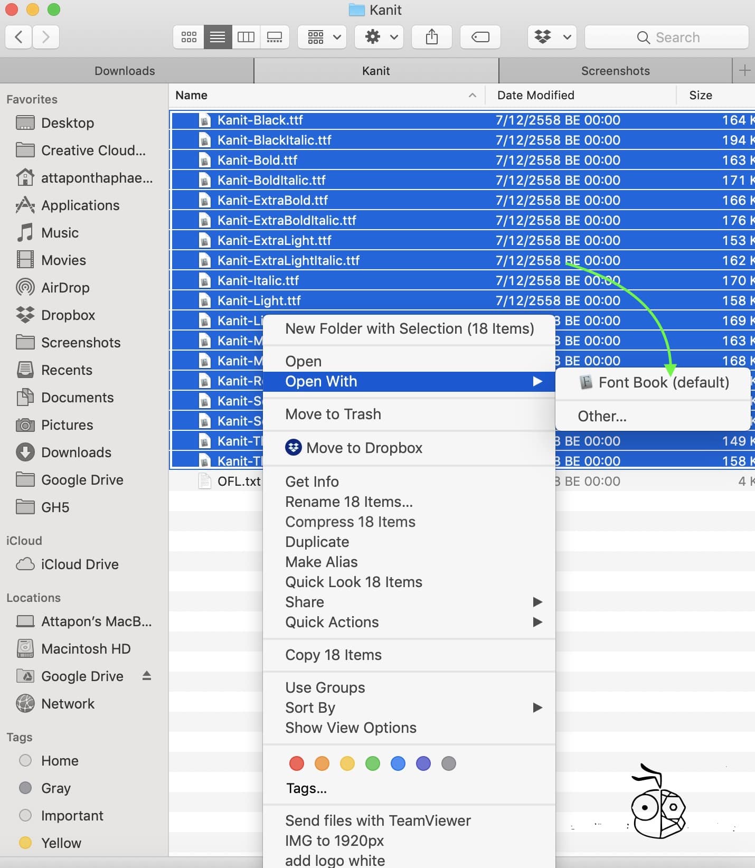Open the Share toolbar button
Screen dimensions: 755x868
coord(432,37)
